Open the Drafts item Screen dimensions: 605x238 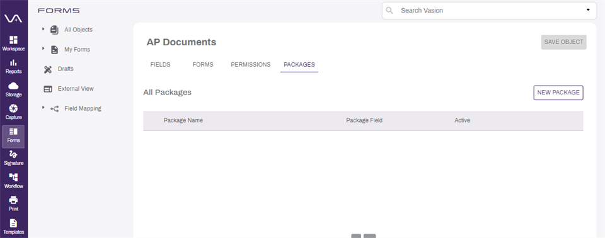(66, 69)
